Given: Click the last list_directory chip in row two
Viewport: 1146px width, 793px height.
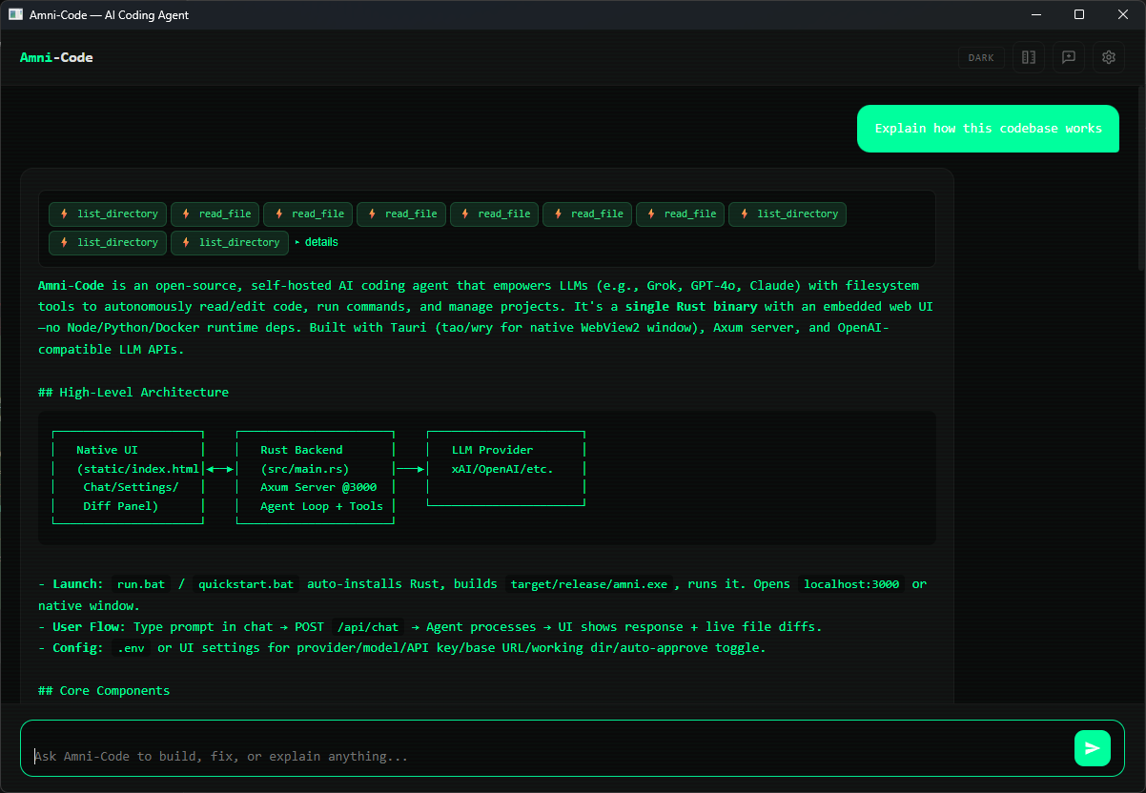Looking at the screenshot, I should tap(229, 242).
